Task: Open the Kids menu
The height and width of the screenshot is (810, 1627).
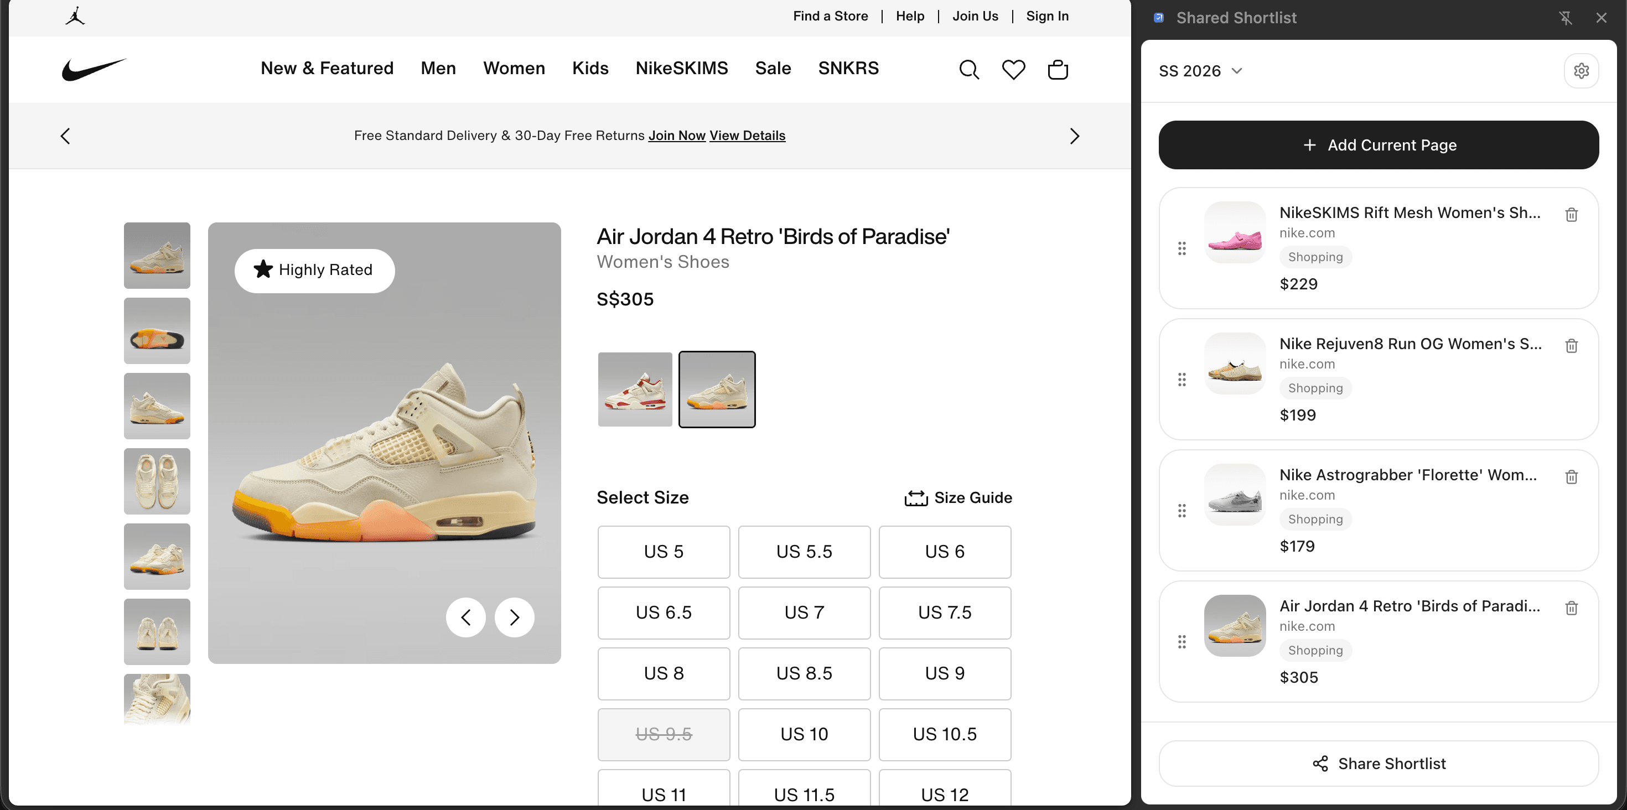Action: pos(590,68)
